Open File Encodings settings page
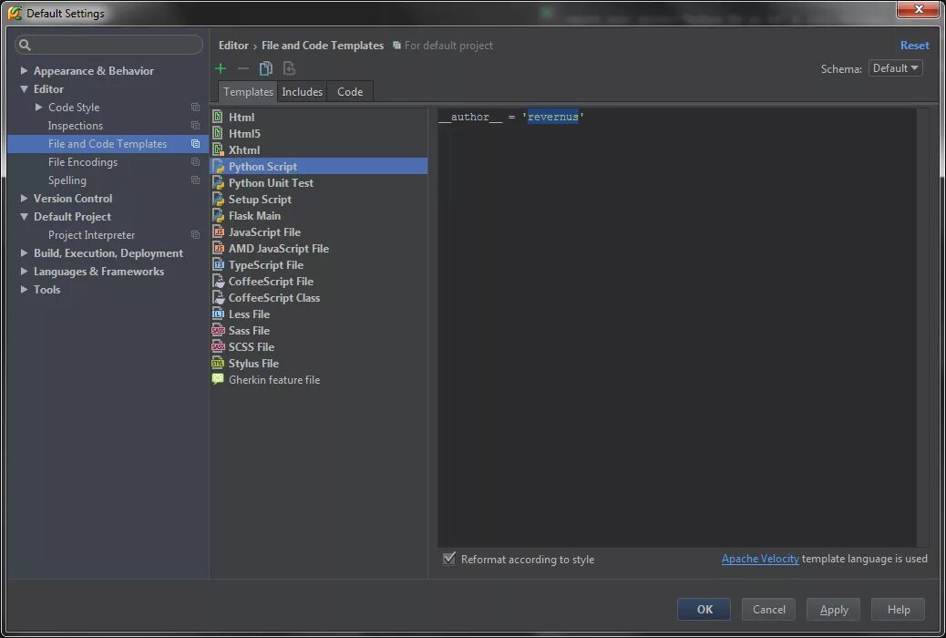 click(x=83, y=161)
